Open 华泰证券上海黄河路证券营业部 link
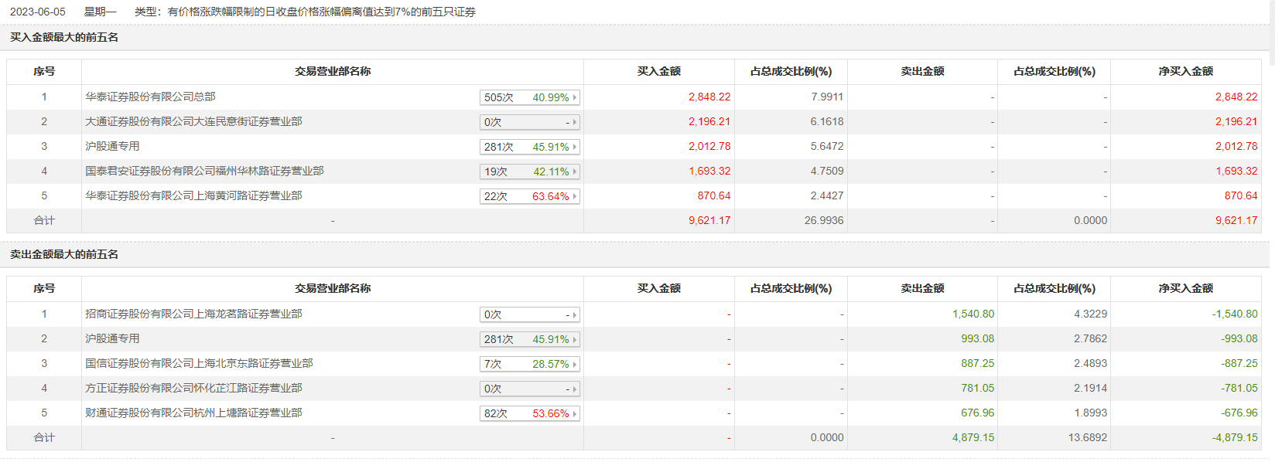 [193, 195]
